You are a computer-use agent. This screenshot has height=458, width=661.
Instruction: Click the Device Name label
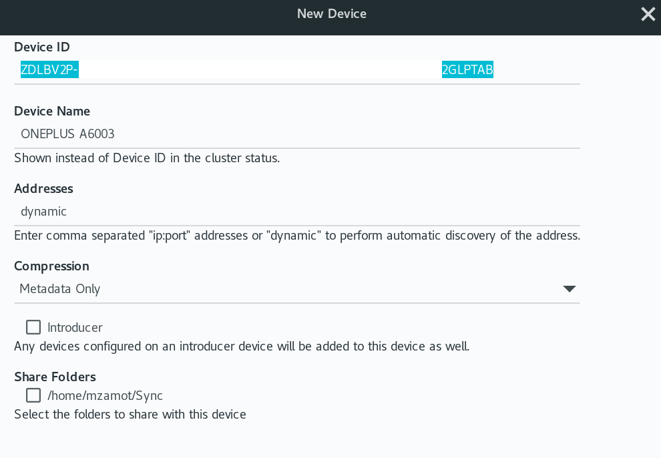coord(52,111)
